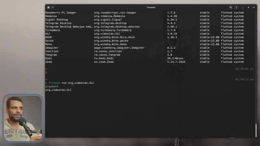
Task: Click version '6.20.1' of Signal
Action: pyautogui.click(x=172, y=19)
